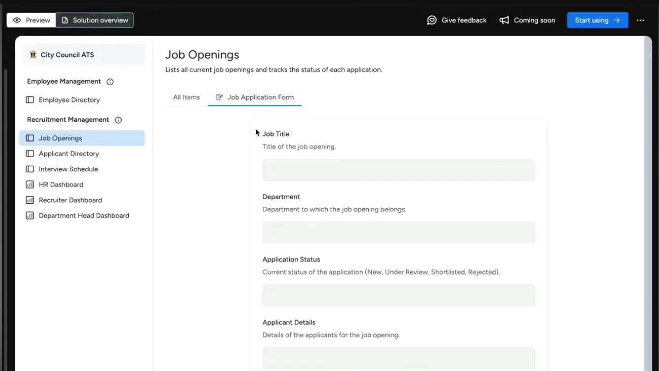Viewport: 659px width, 371px height.
Task: Select the speech bubble icon next to Give feedback
Action: pos(431,20)
